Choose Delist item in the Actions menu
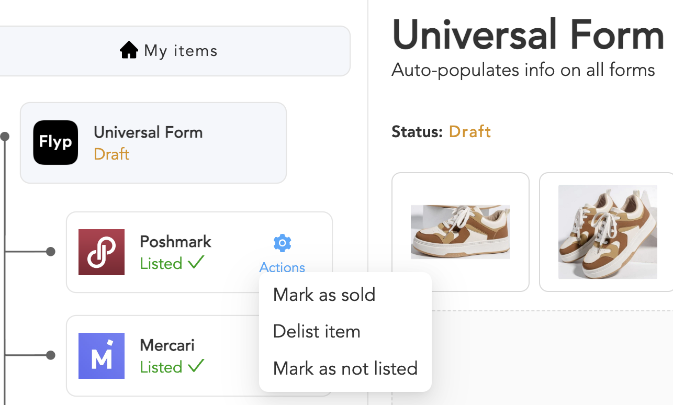The height and width of the screenshot is (405, 673). click(316, 331)
